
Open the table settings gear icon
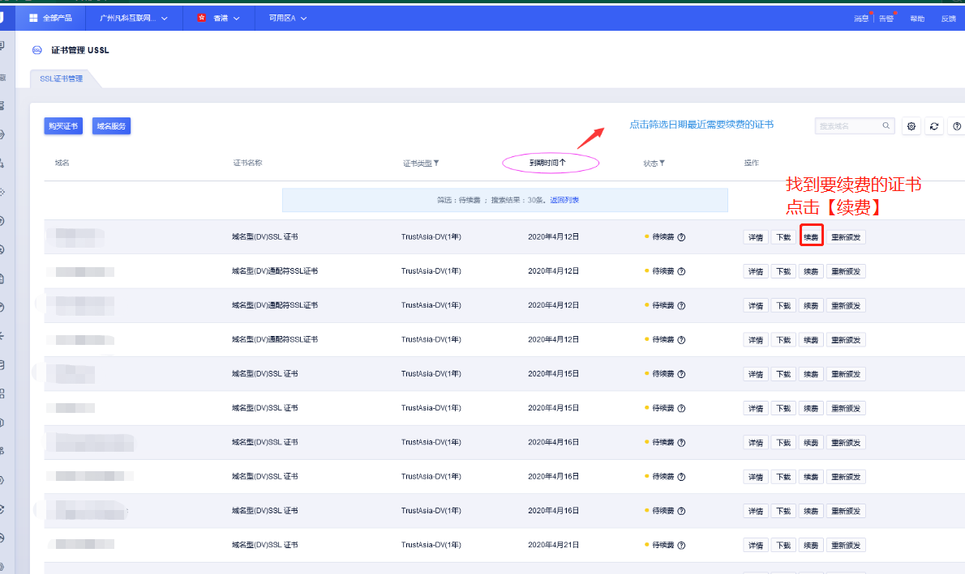tap(911, 126)
